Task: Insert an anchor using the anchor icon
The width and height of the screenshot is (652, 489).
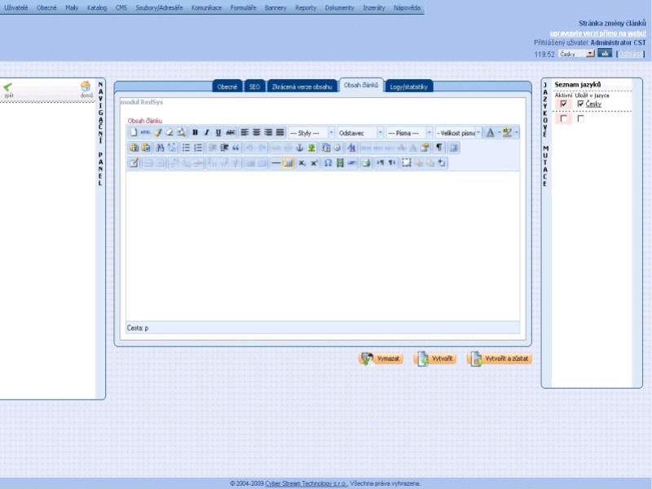Action: [x=298, y=148]
